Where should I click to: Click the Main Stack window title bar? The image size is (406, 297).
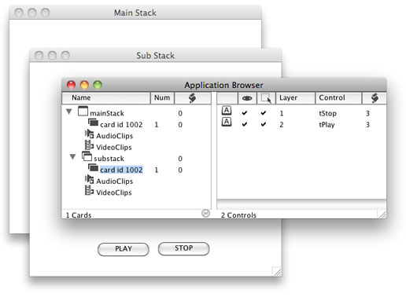pyautogui.click(x=135, y=13)
